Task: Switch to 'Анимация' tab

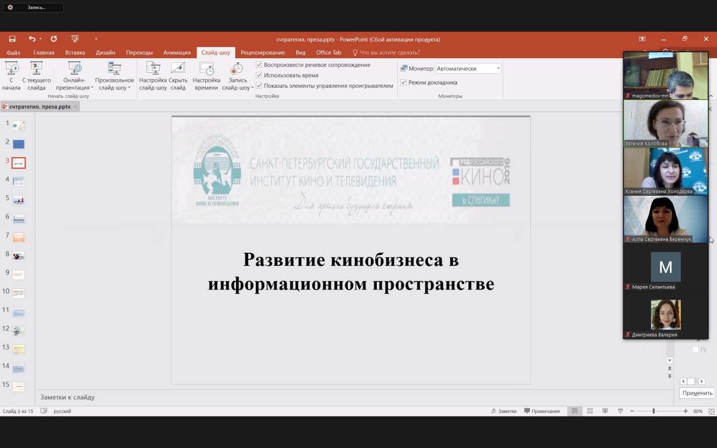Action: [177, 53]
